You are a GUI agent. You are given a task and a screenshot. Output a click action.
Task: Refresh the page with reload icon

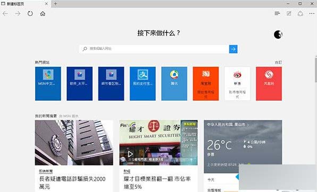30,14
